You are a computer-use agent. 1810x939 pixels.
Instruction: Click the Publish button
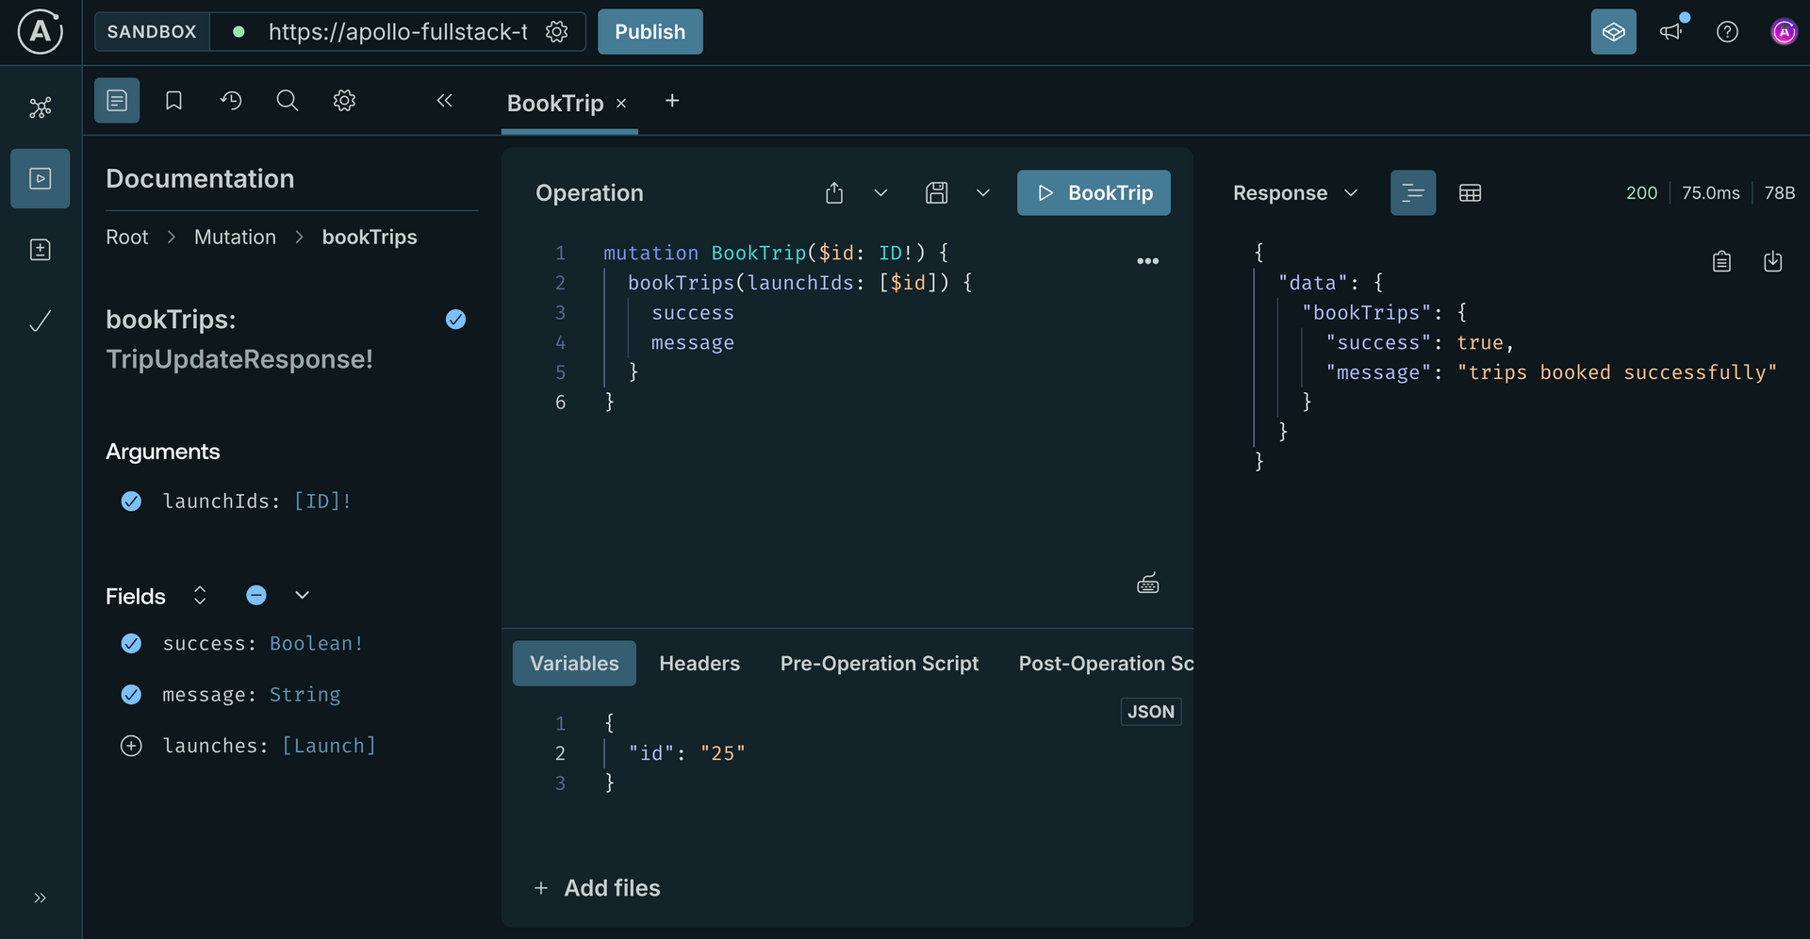coord(650,32)
